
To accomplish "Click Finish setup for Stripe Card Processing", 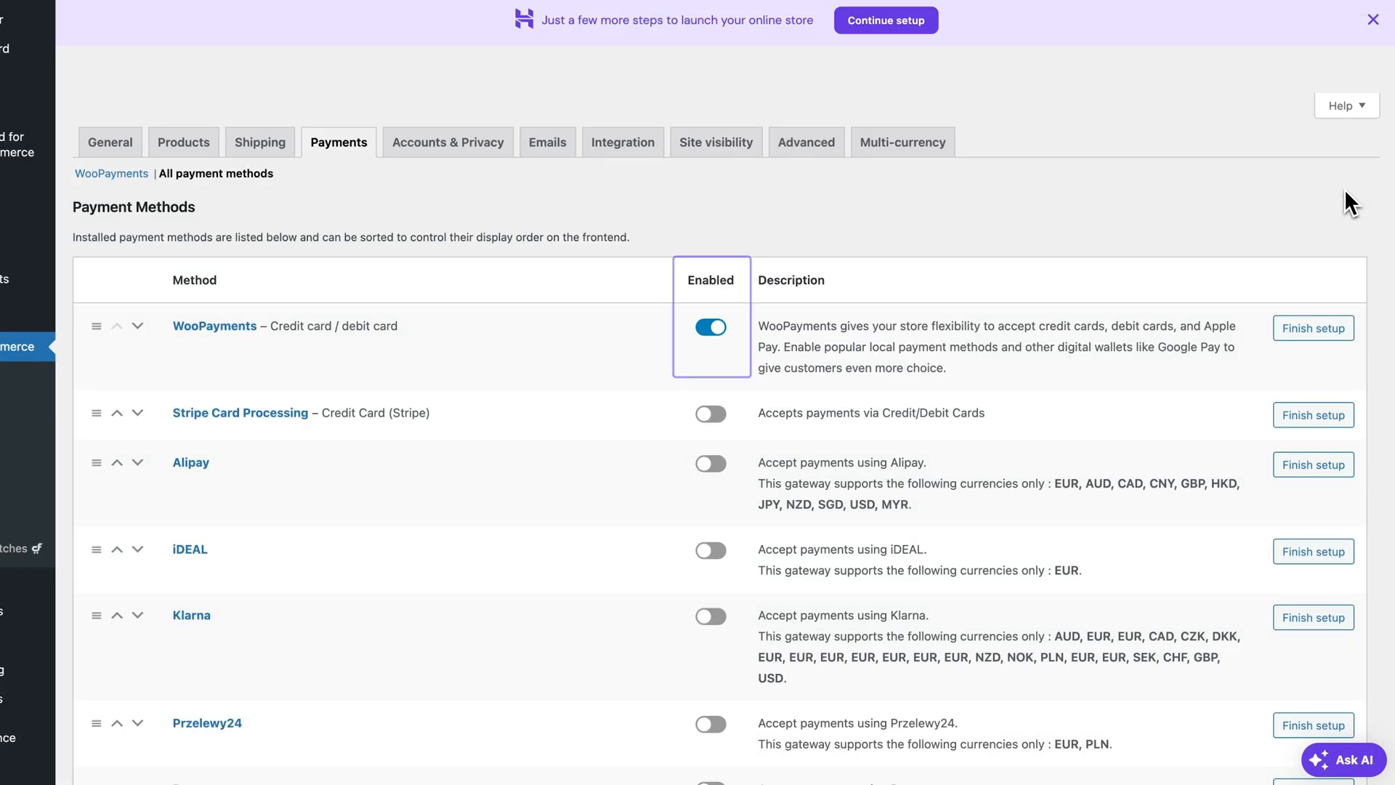I will pos(1314,414).
